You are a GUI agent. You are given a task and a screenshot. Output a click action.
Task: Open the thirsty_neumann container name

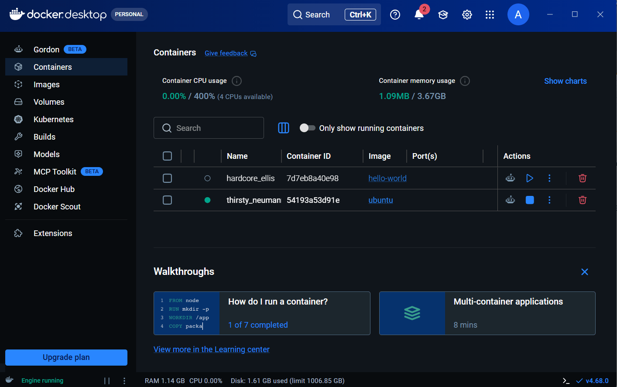click(254, 200)
